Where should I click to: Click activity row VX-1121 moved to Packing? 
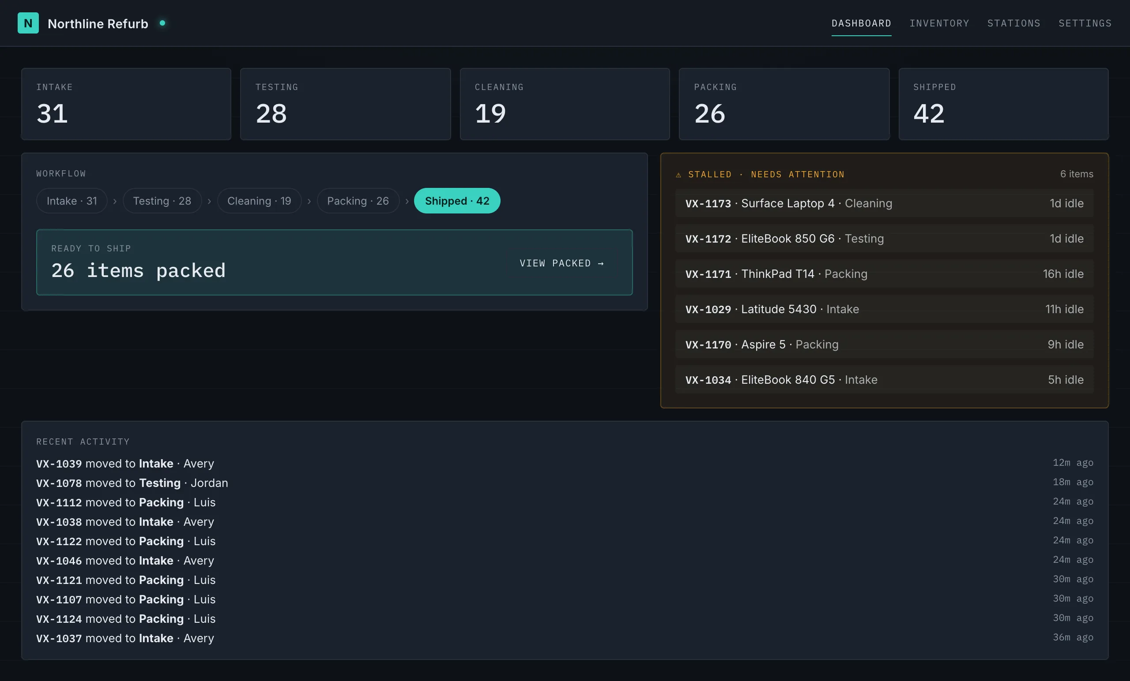click(x=565, y=580)
